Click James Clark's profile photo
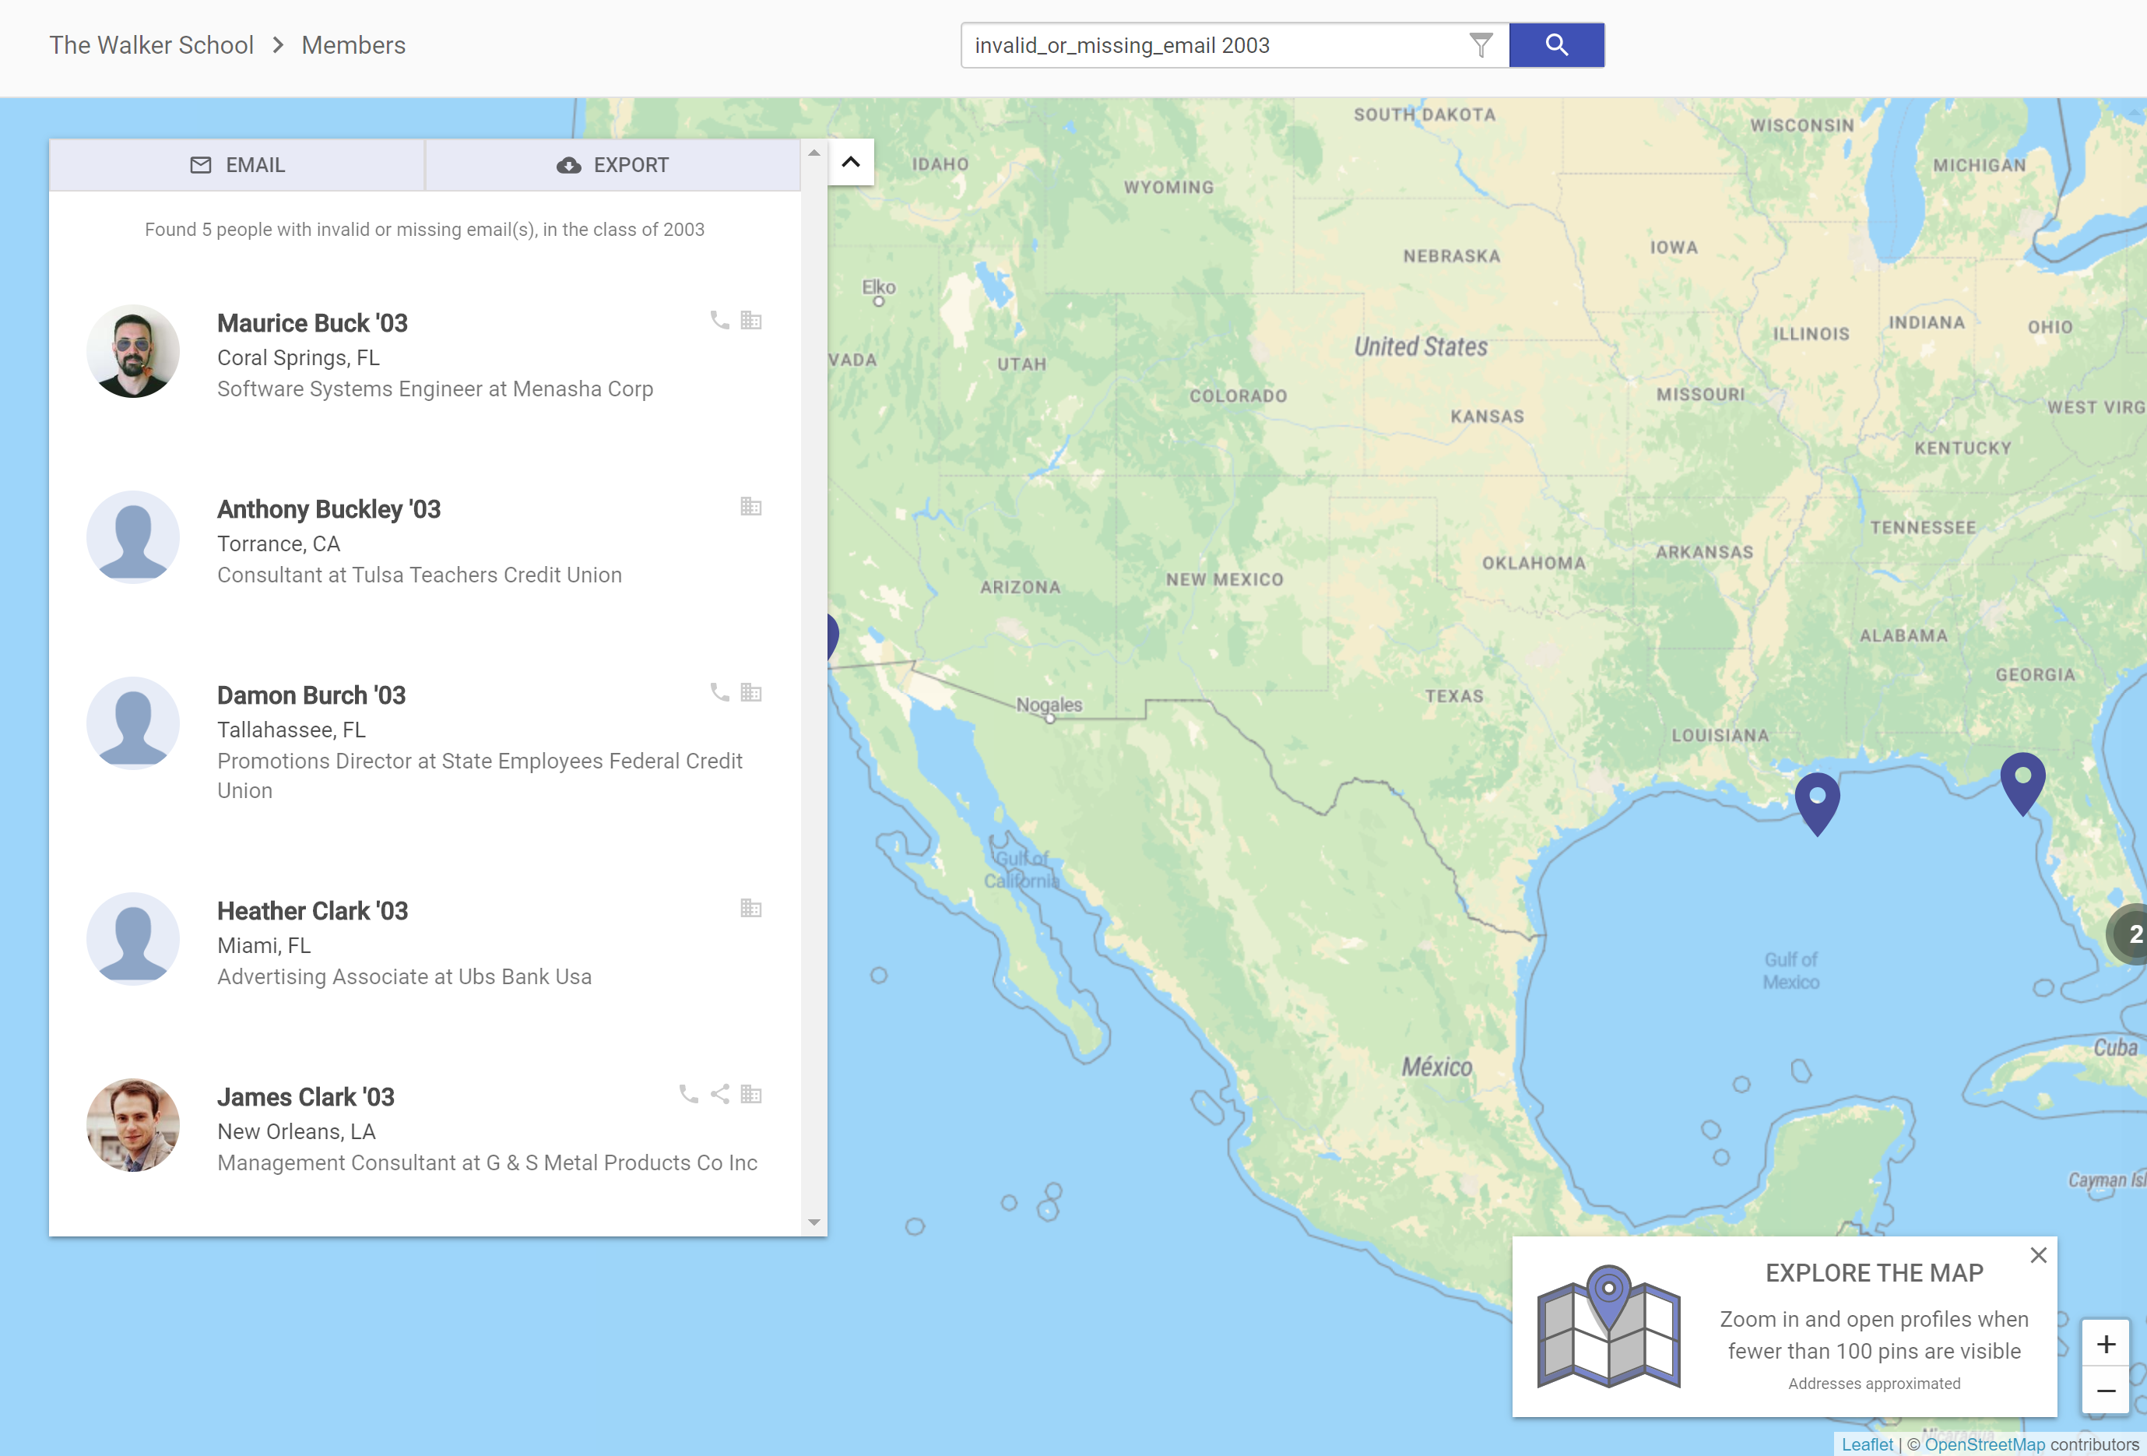2147x1456 pixels. tap(133, 1125)
